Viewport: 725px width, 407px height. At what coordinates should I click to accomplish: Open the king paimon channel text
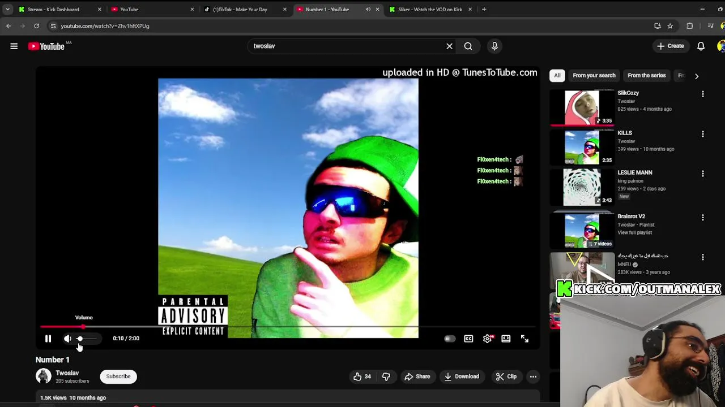[x=630, y=181]
